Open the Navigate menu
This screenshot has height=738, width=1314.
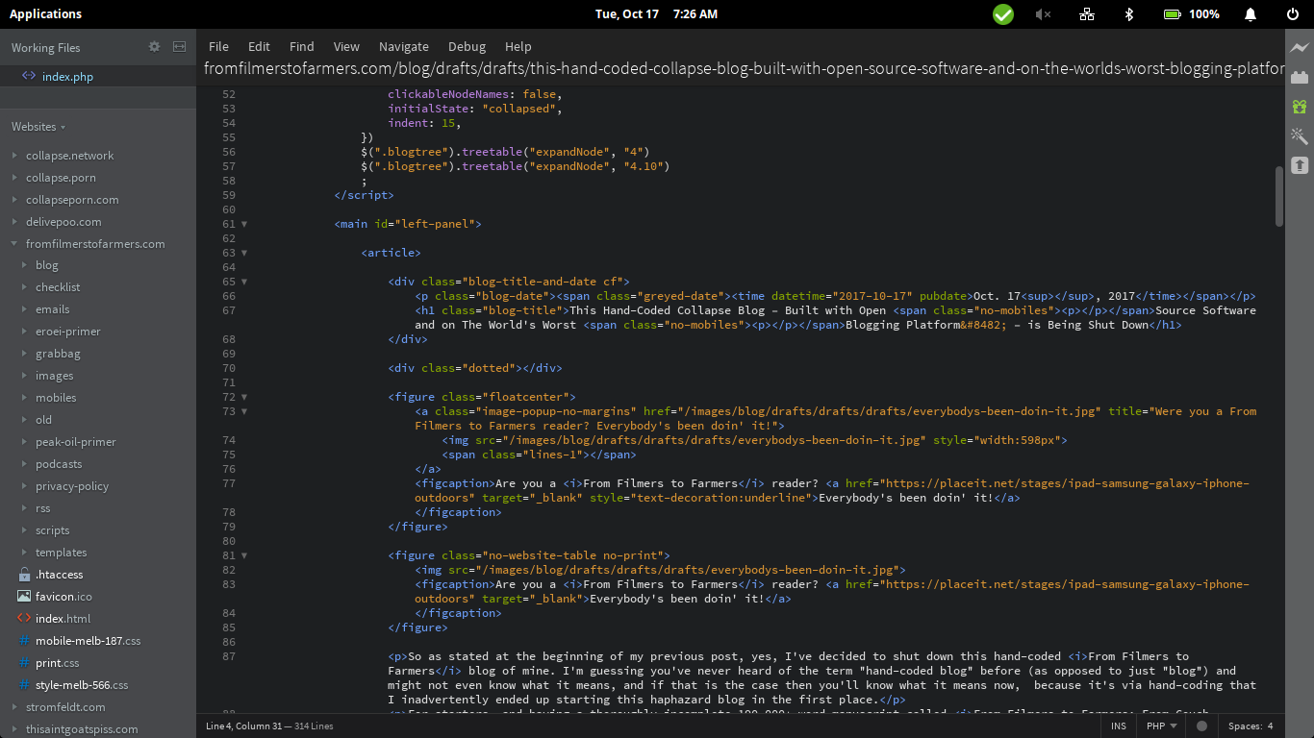[x=404, y=46]
